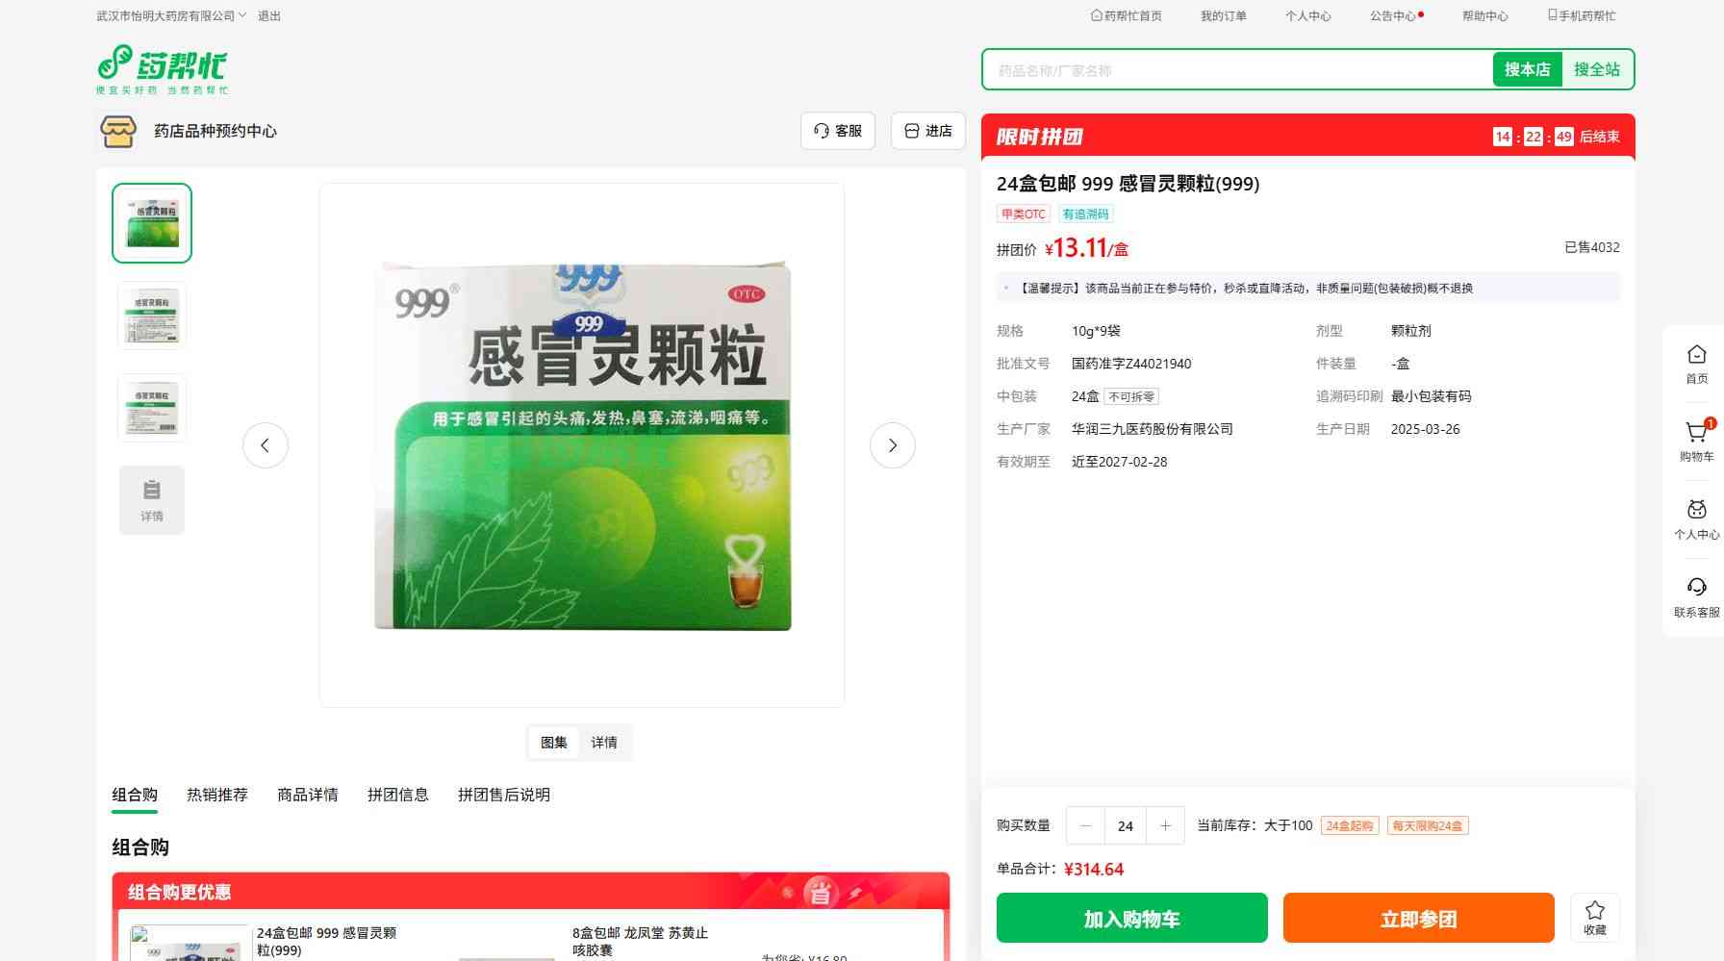
Task: Click the store icon beside 药店品种预约中心
Action: tap(118, 131)
